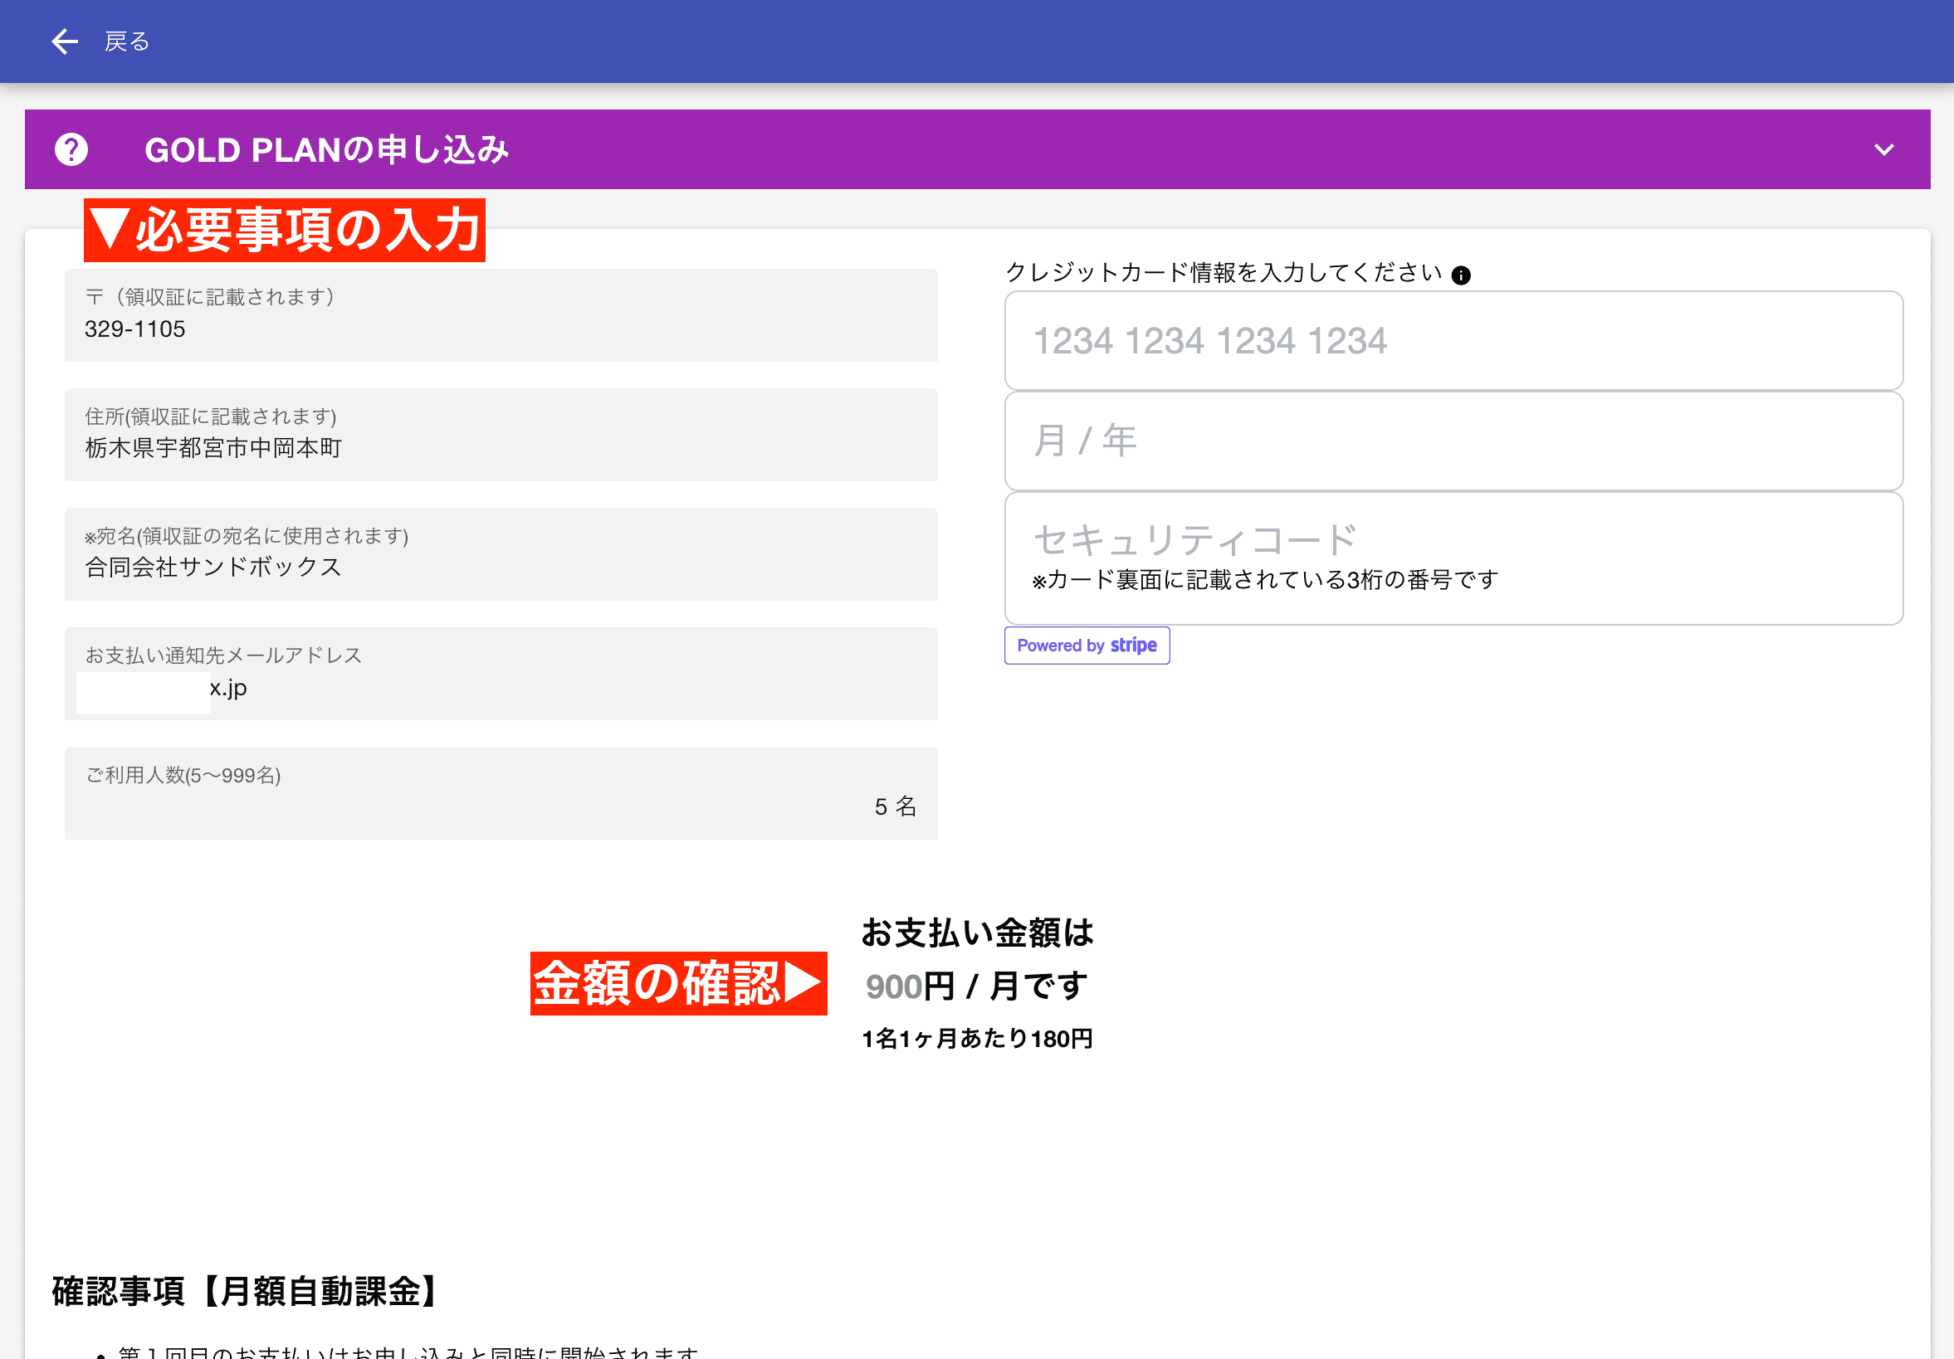Click the info icon beside credit card instructions
Viewport: 1954px width, 1359px height.
(x=1462, y=274)
